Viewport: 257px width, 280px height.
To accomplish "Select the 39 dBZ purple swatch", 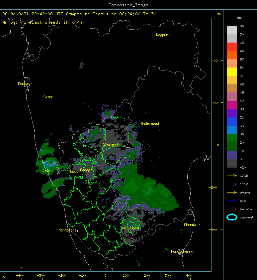I will (232, 113).
